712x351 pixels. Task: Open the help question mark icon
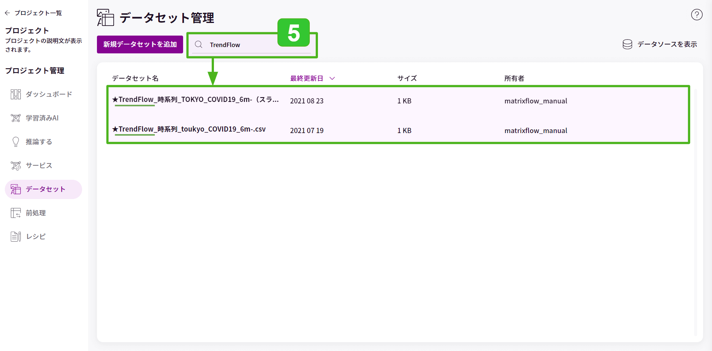(x=697, y=15)
